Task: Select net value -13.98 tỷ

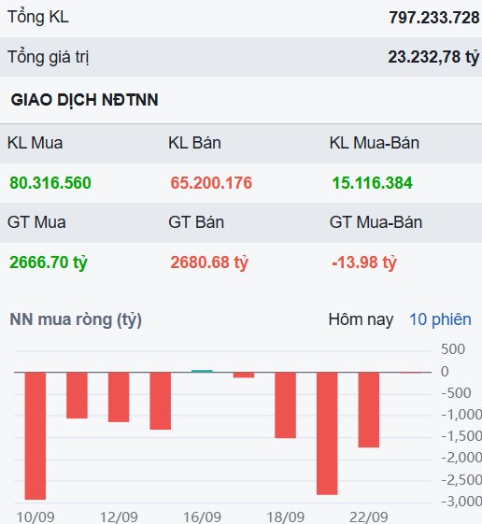Action: (364, 262)
